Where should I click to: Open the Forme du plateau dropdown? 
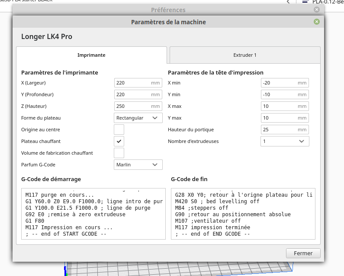click(x=138, y=118)
